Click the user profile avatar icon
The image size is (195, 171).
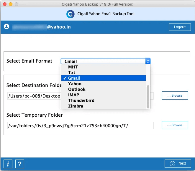[6, 26]
